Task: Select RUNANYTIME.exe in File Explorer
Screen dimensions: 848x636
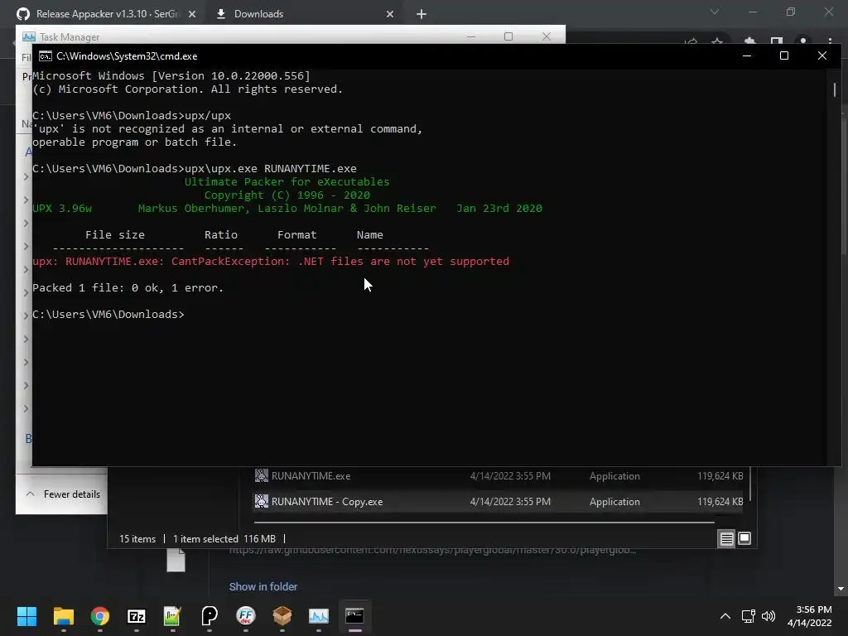Action: 498,476
